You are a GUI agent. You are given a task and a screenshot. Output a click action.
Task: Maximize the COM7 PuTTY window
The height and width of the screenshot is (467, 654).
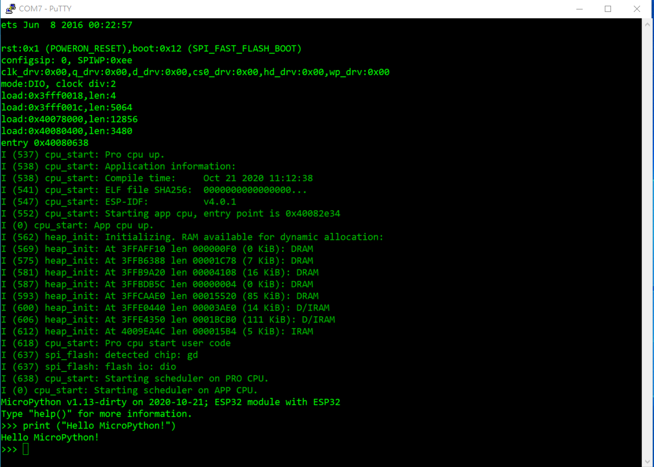click(608, 9)
